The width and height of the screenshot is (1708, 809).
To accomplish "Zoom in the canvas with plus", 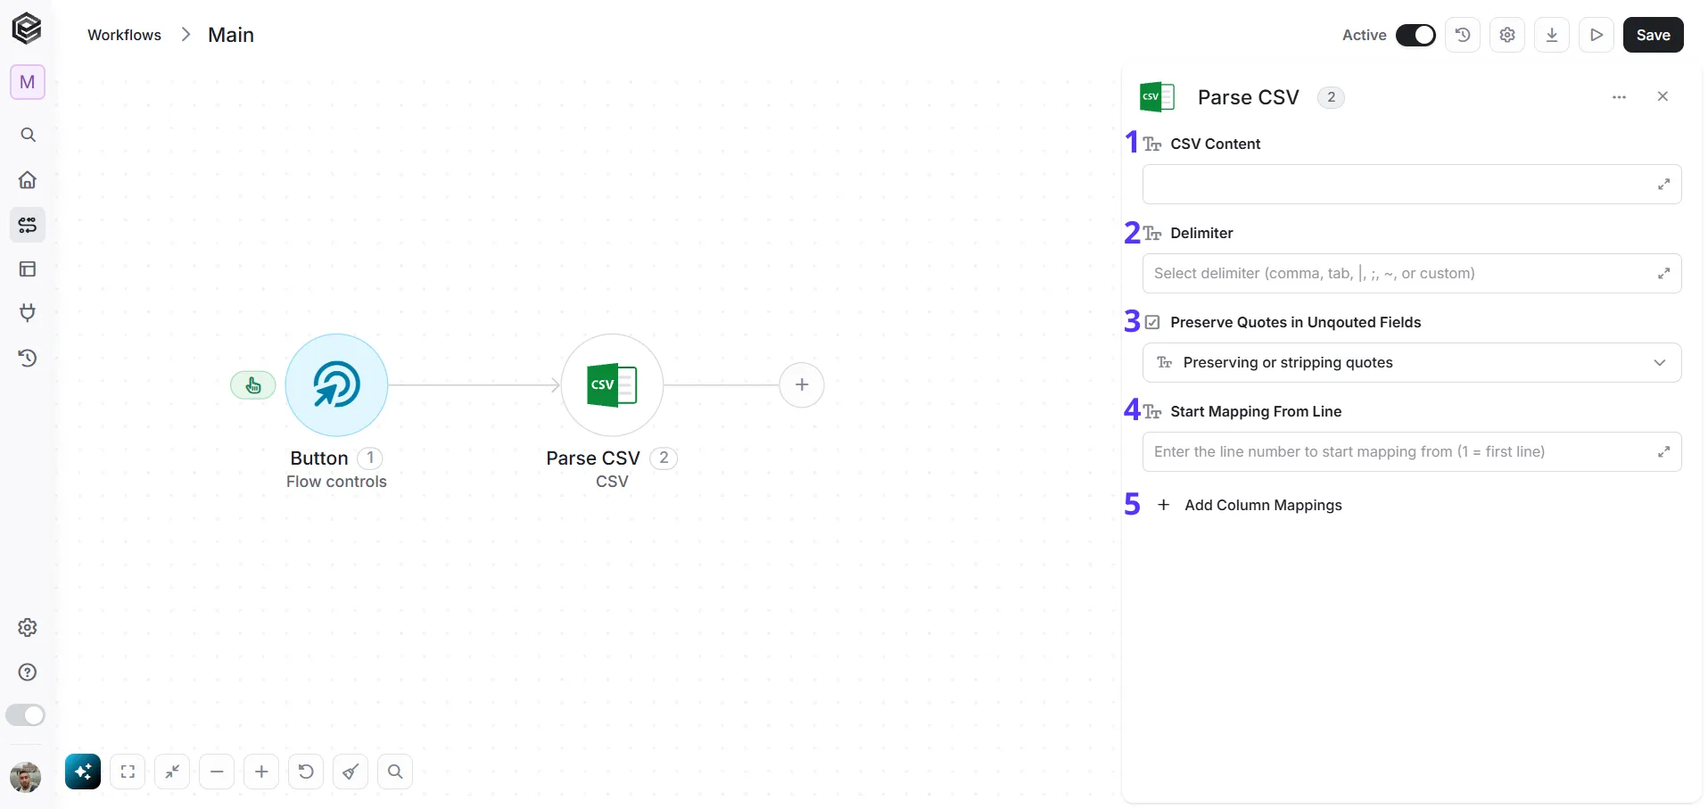I will pos(261,772).
